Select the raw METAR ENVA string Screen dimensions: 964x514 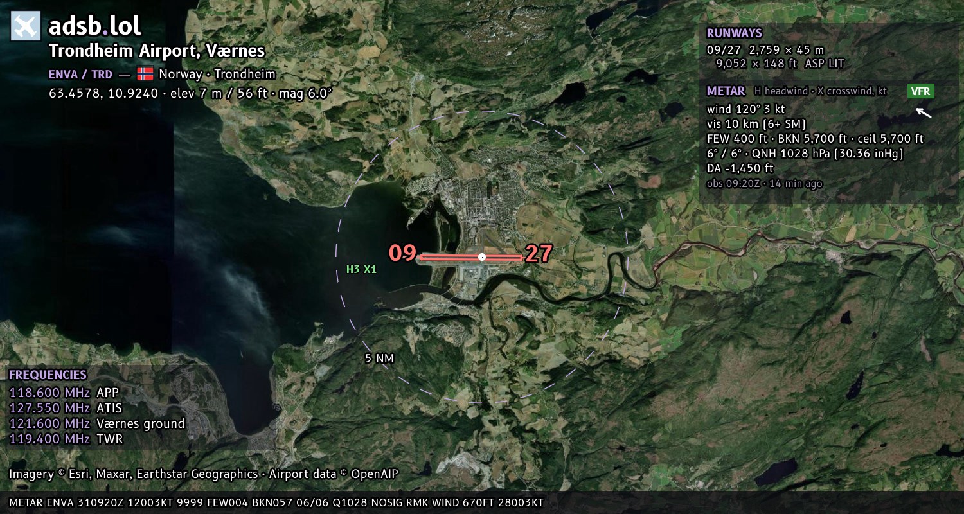276,502
